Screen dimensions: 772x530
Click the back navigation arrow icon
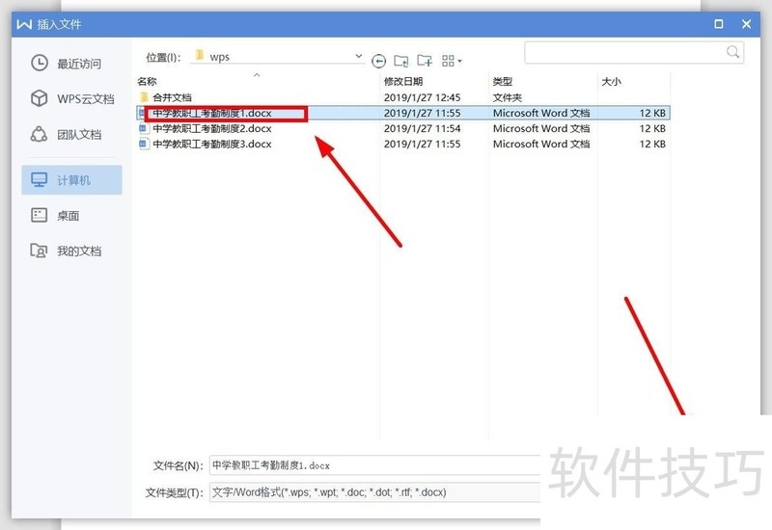pos(378,61)
